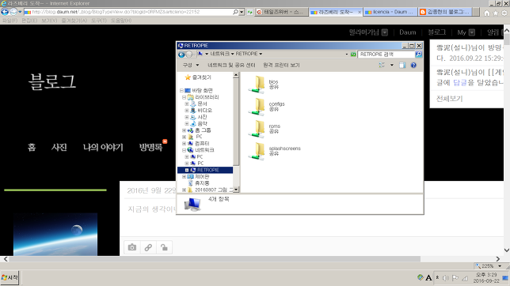
Task: Click the Internet Explorer home icon
Action: pos(486,13)
